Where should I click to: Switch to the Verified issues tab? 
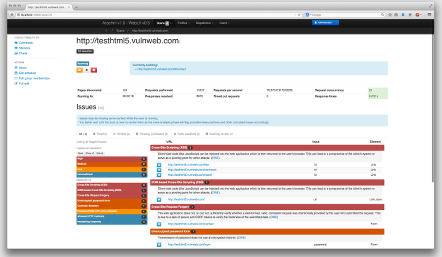click(x=121, y=134)
